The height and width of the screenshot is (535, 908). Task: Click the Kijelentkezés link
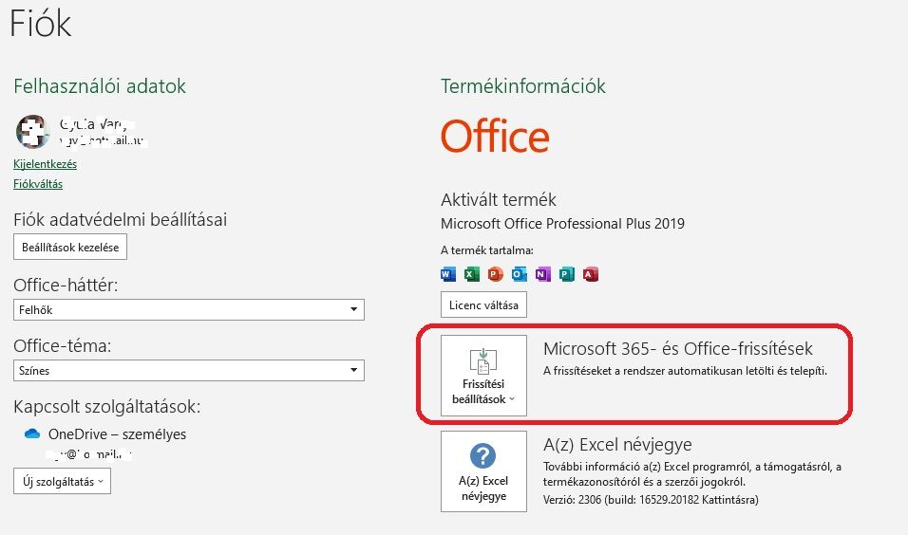46,164
